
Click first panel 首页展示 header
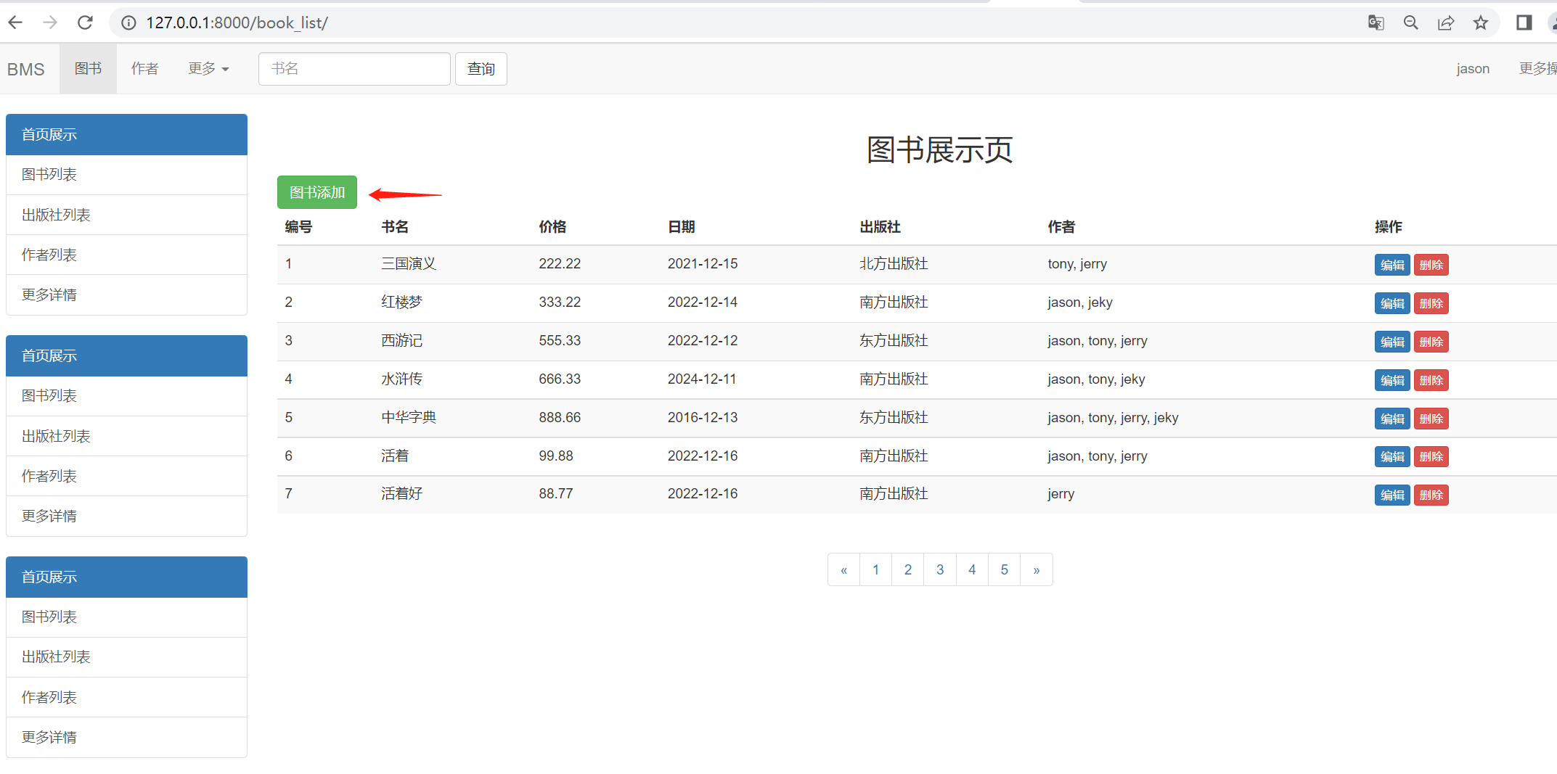(126, 134)
